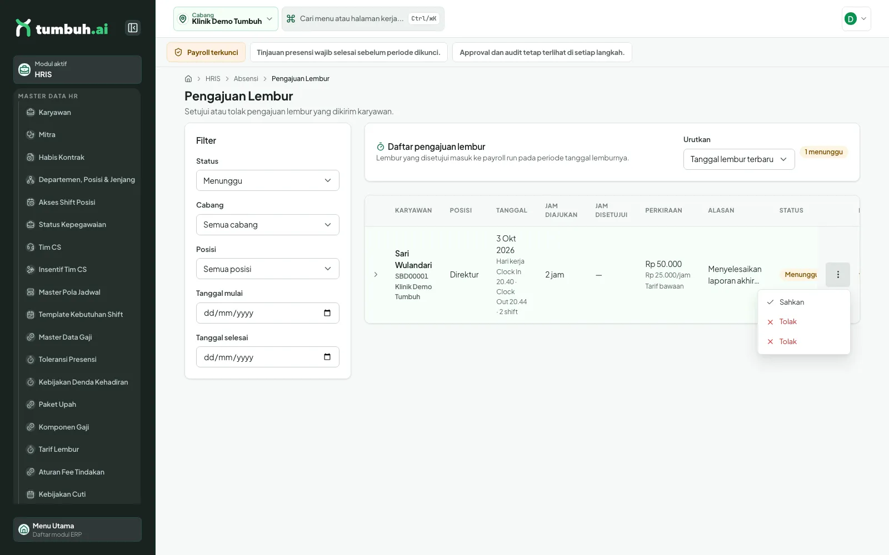Click the Departemen, Posisi & Jenjang icon

pyautogui.click(x=31, y=180)
